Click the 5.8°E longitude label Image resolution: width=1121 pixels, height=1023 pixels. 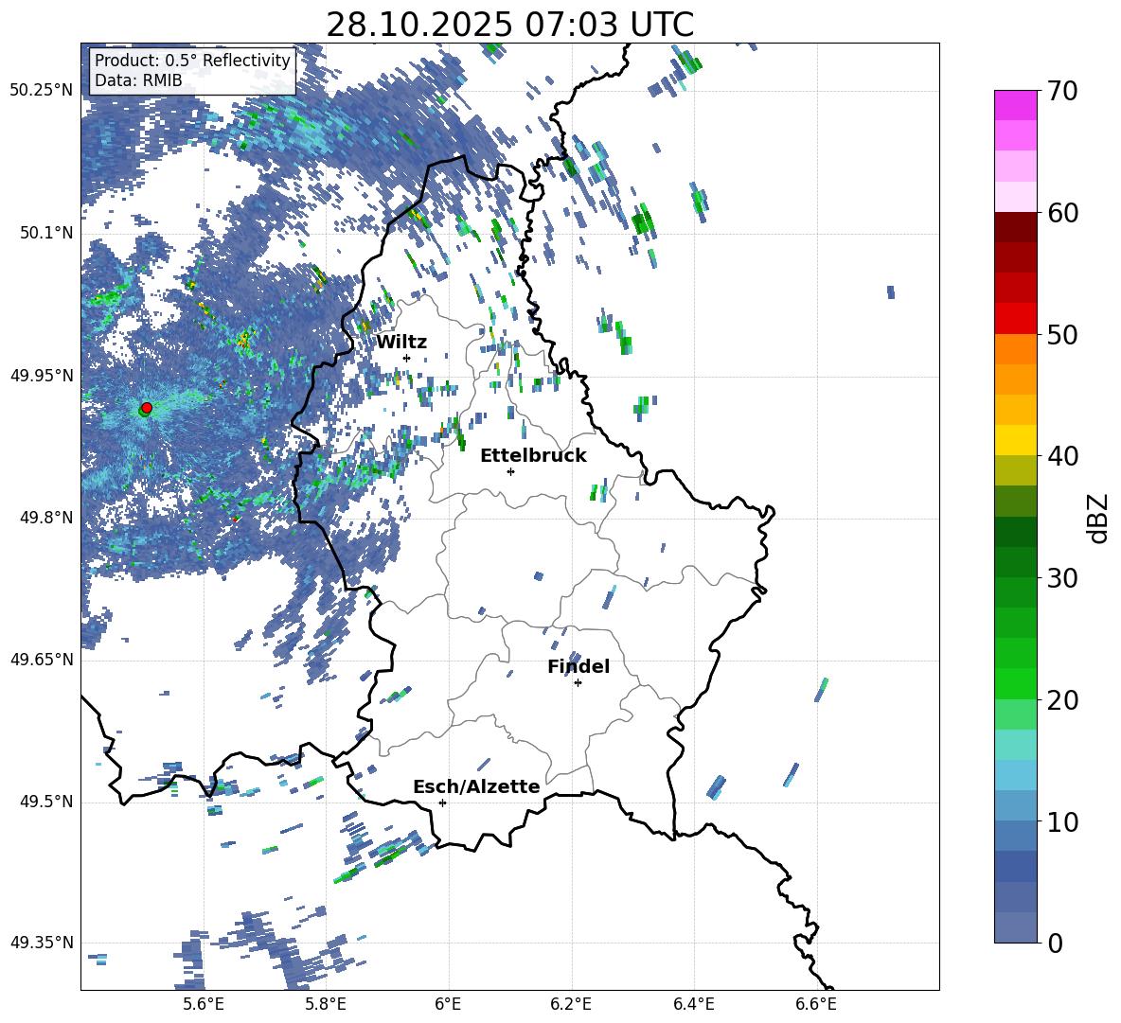pos(326,1004)
